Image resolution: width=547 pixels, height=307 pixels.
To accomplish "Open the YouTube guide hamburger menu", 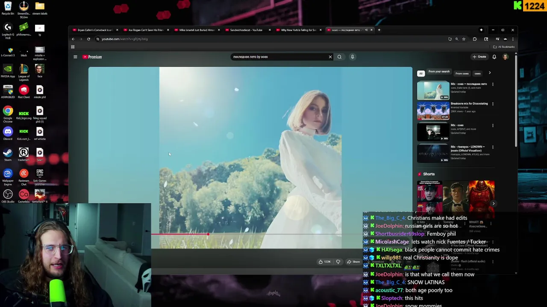I will click(x=75, y=57).
